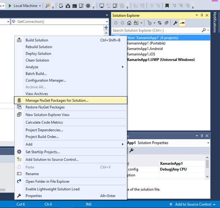Click the monitor display toolbar icon
This screenshot has height=208, width=220.
(102, 6)
